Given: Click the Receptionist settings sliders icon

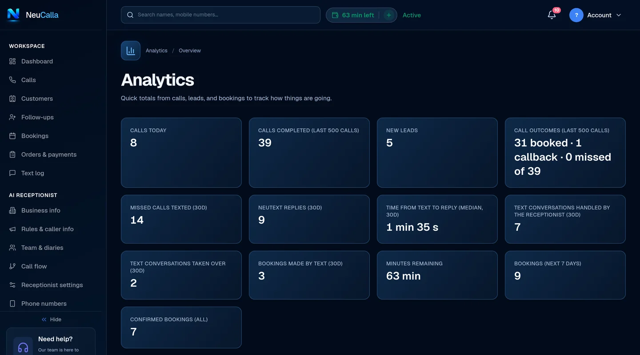Looking at the screenshot, I should point(12,285).
